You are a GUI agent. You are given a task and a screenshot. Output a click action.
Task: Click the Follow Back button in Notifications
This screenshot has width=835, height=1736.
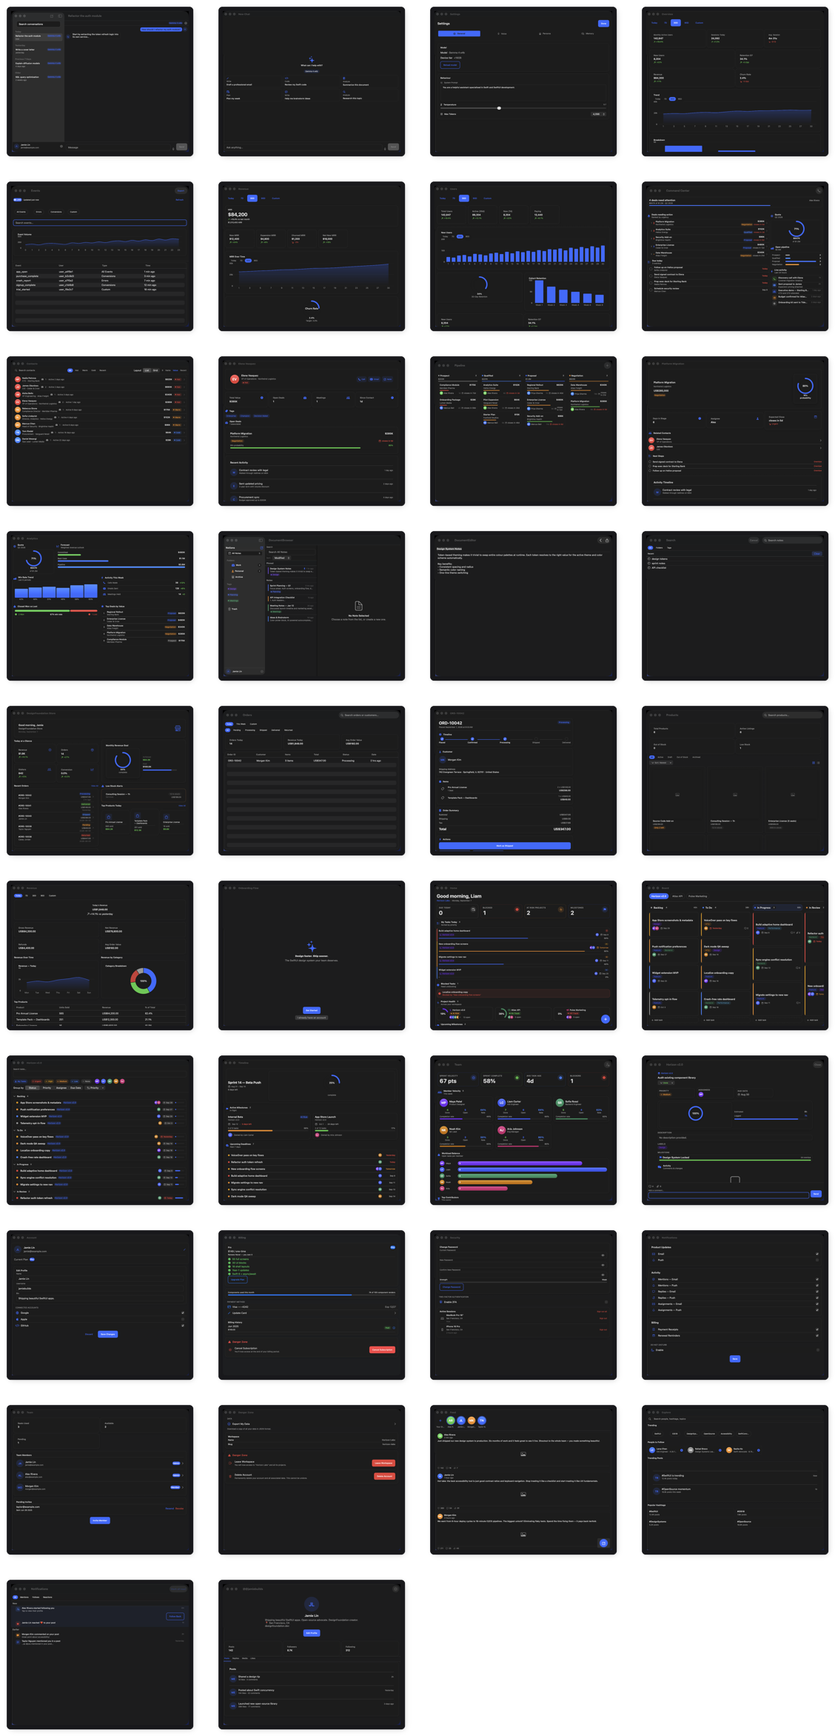coord(175,1616)
